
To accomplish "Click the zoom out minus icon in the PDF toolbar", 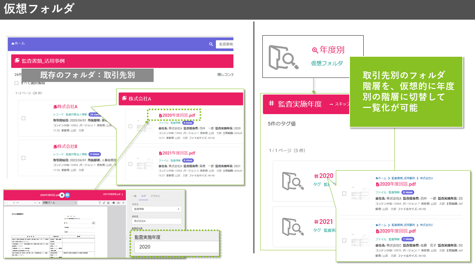I will point(35,203).
